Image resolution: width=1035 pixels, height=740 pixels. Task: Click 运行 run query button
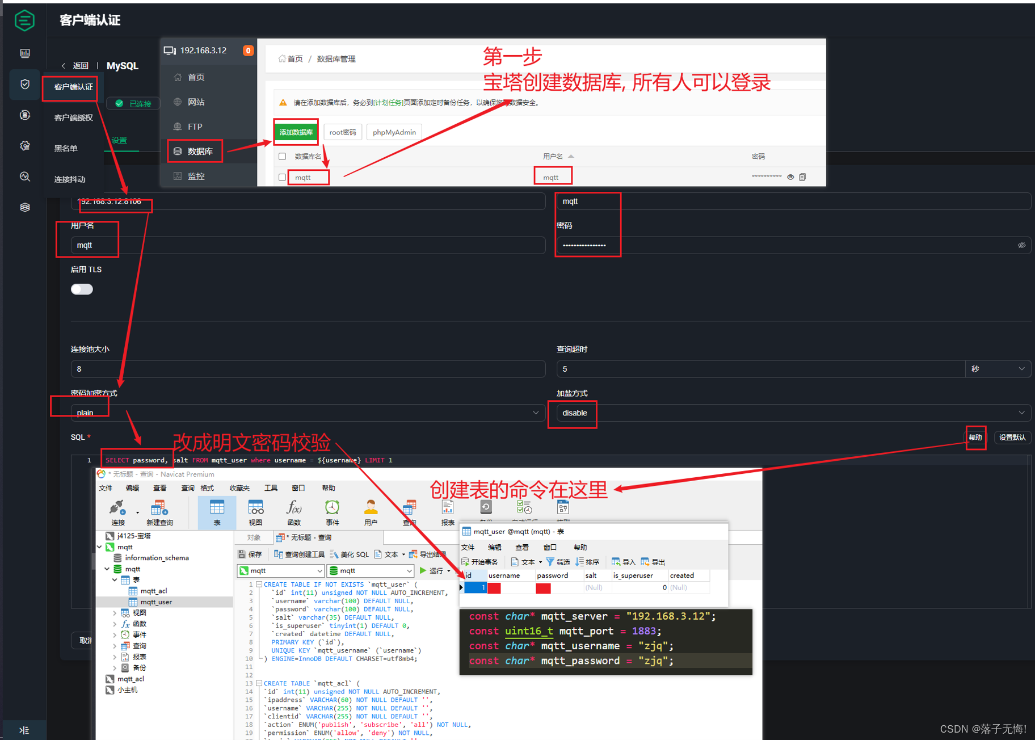[x=432, y=571]
